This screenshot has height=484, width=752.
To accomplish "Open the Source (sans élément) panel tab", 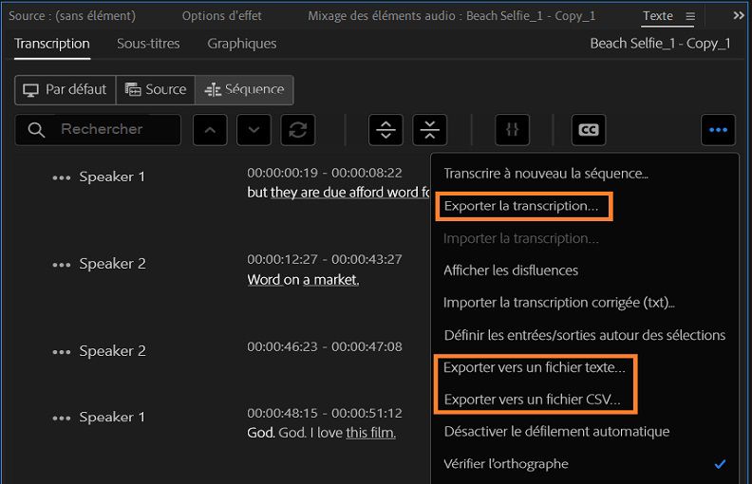I will (x=72, y=16).
